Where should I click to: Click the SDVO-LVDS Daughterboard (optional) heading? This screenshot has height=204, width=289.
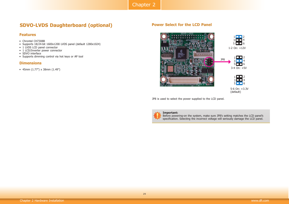click(66, 25)
